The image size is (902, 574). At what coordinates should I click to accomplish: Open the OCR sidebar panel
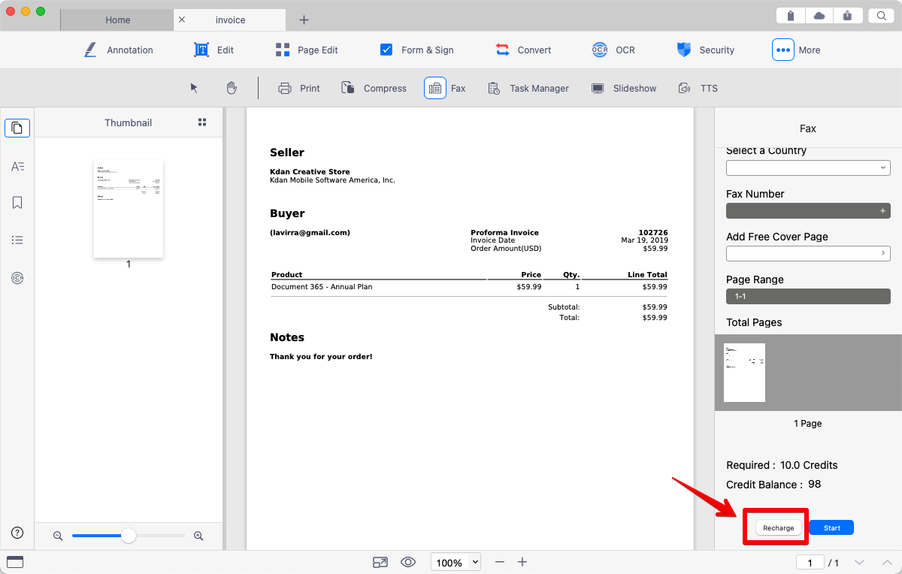(x=17, y=278)
